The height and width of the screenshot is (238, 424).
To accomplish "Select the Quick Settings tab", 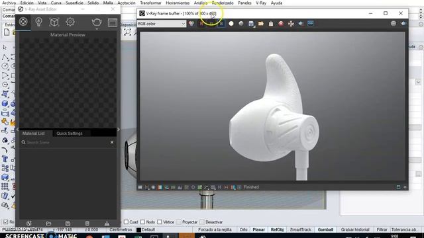I will point(70,134).
